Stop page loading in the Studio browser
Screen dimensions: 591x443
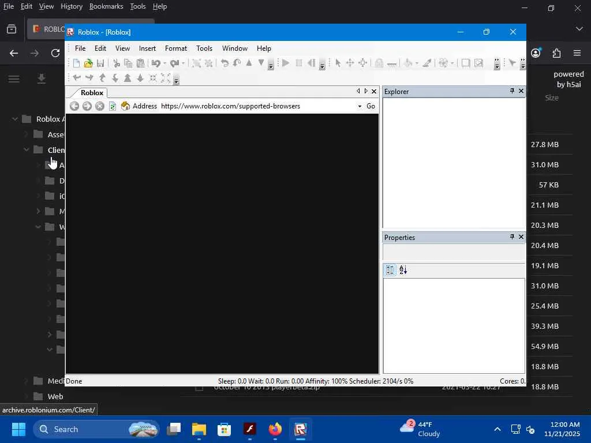coord(99,106)
